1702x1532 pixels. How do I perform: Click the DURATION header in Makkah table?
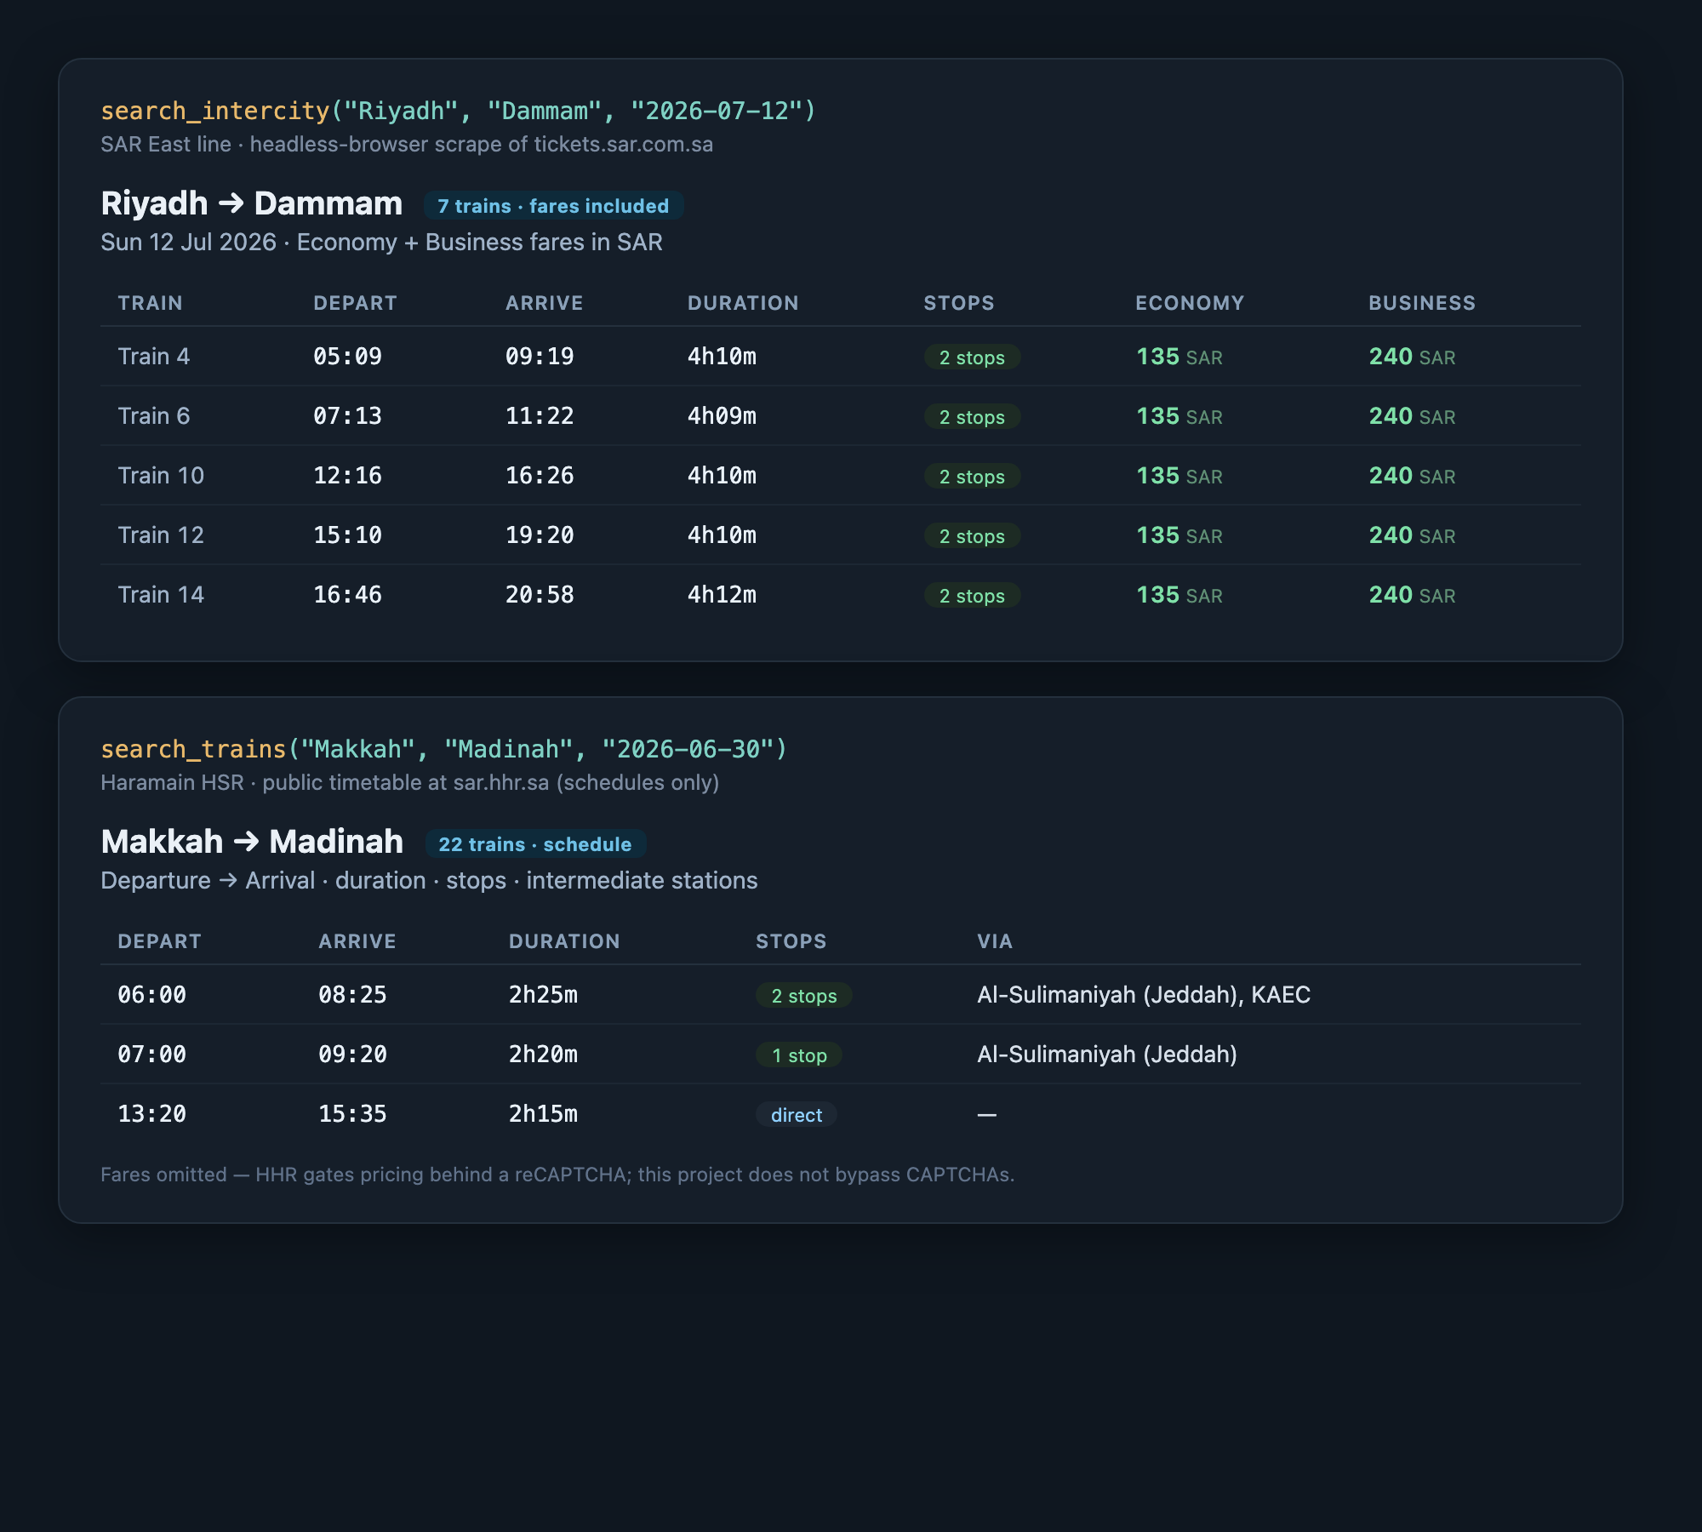tap(564, 941)
